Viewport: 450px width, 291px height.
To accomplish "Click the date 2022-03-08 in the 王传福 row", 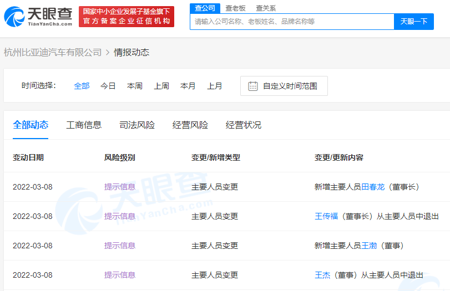I will click(33, 216).
